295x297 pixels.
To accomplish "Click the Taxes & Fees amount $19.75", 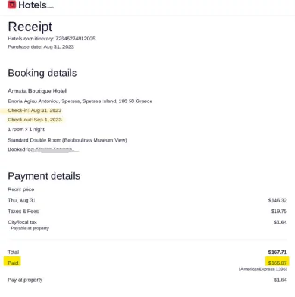I will coord(279,211).
